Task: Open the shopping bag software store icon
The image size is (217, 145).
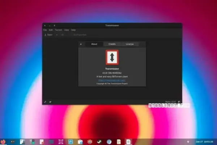Action: click(x=80, y=142)
